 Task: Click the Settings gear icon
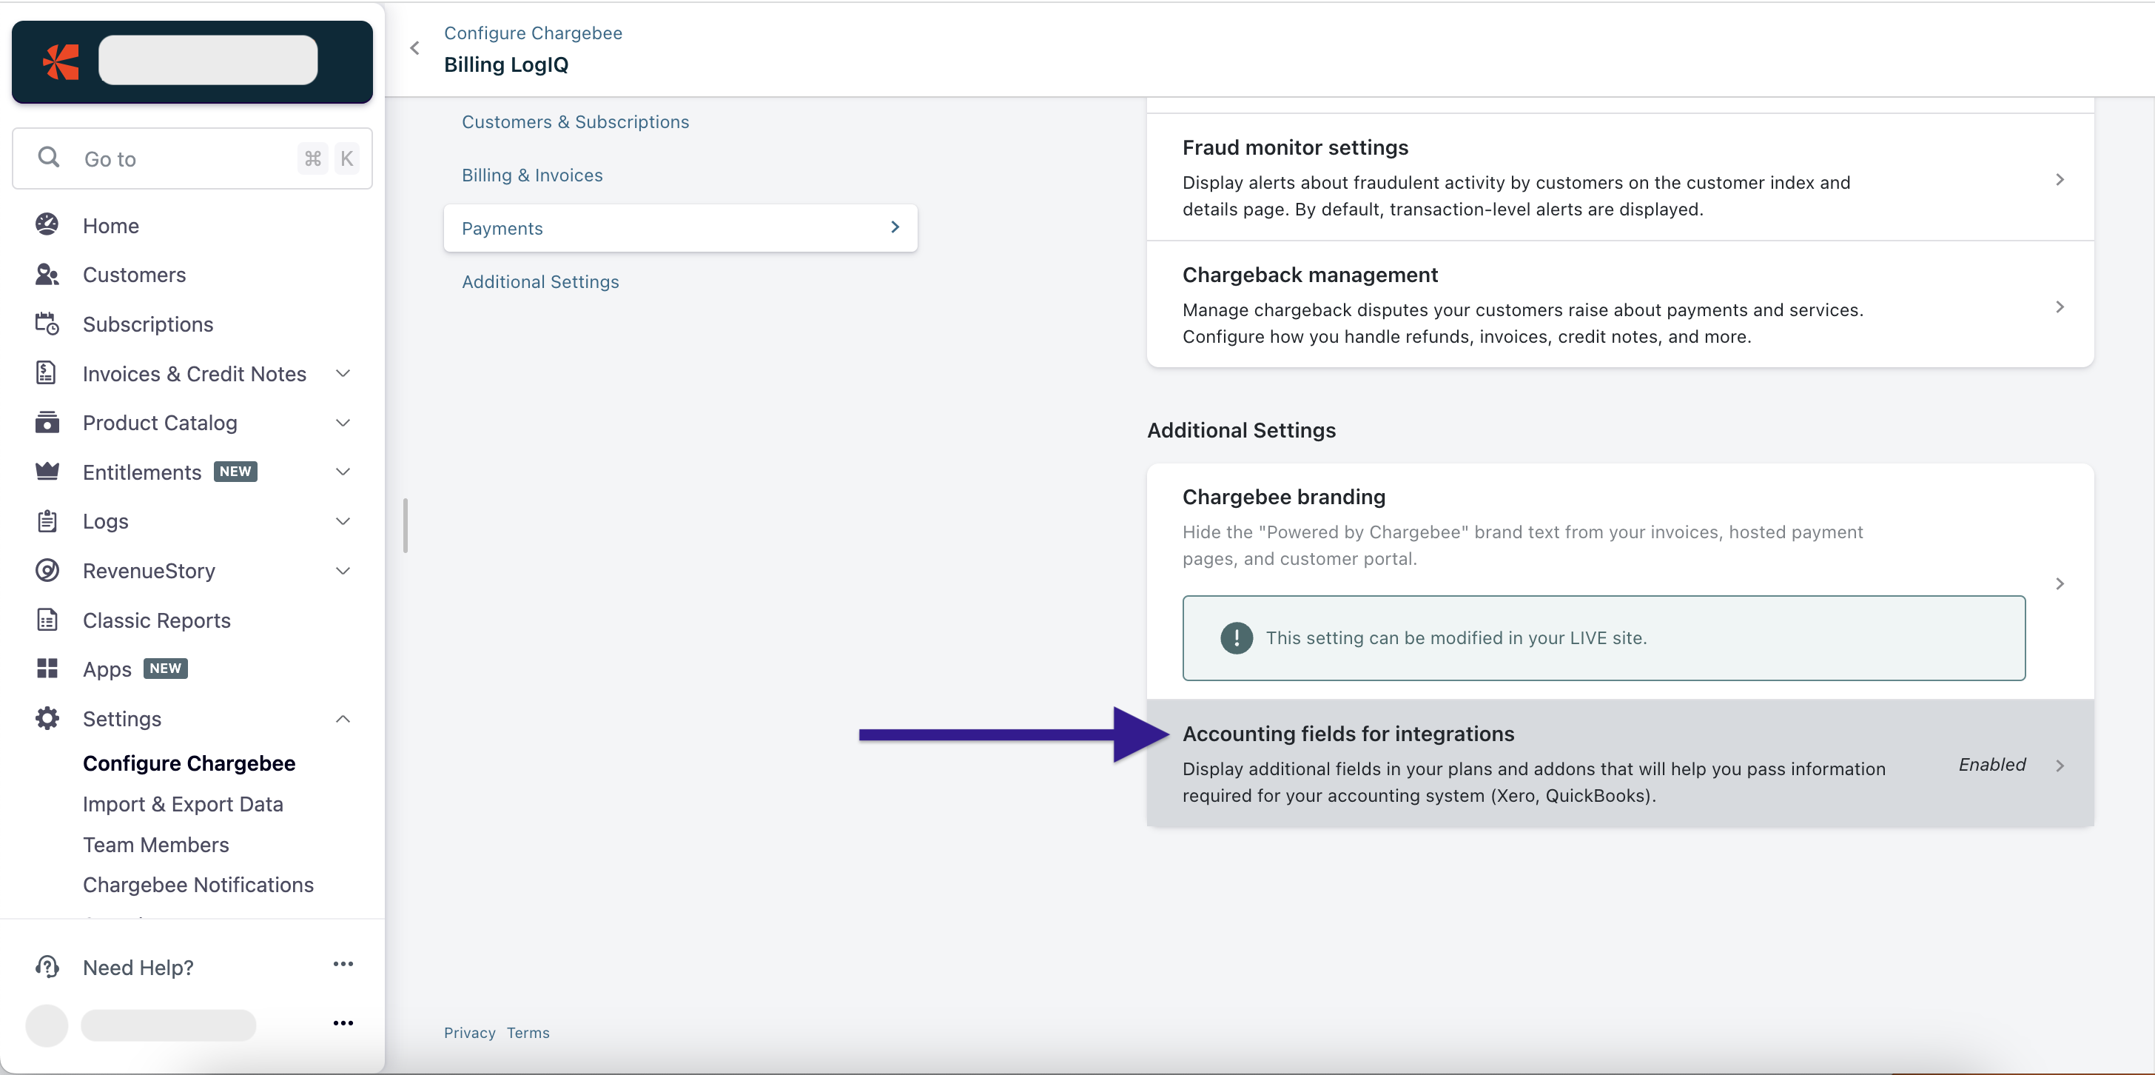point(47,717)
